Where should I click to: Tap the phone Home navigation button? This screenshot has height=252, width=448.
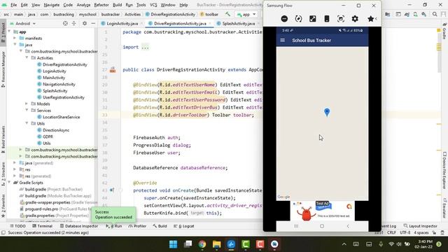(x=322, y=226)
